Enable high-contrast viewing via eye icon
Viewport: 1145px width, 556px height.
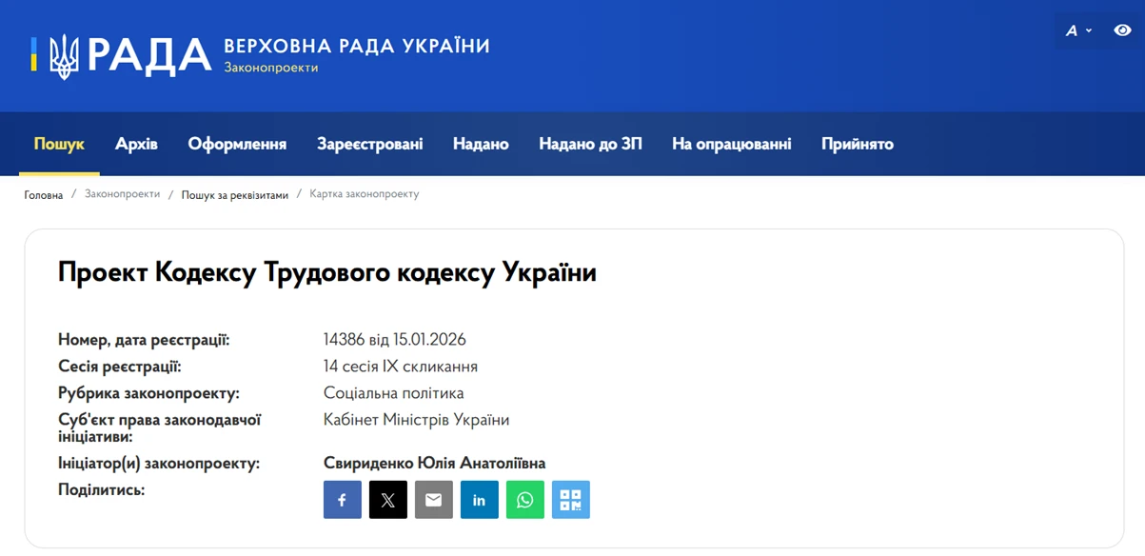pyautogui.click(x=1124, y=30)
